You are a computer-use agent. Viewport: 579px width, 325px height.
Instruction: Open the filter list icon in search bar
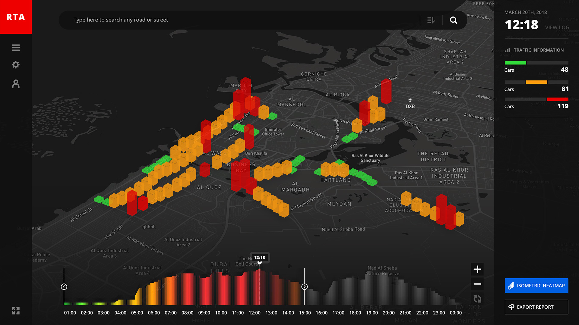[431, 20]
